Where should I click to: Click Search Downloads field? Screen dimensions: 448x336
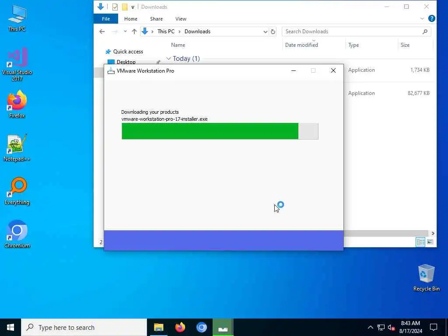click(353, 31)
